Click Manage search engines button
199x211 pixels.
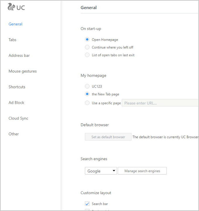[x=142, y=171]
